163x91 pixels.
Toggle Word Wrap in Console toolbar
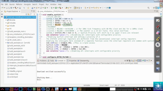[x=136, y=61]
